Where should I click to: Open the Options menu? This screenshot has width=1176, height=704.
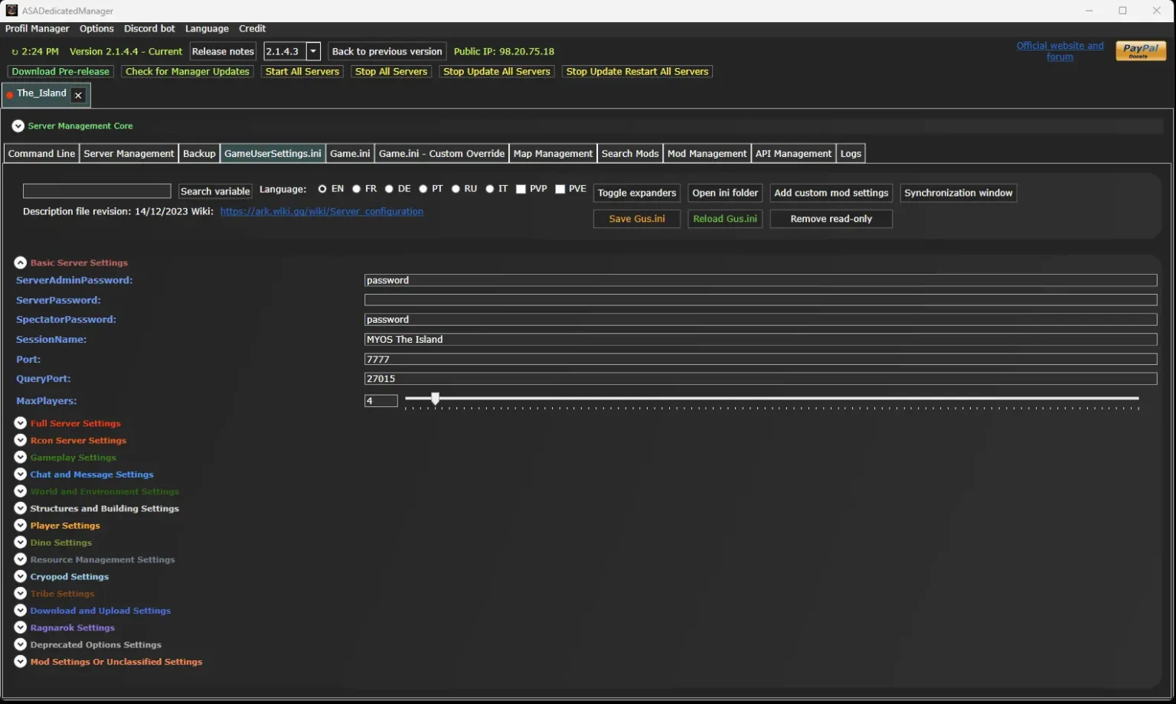coord(96,28)
